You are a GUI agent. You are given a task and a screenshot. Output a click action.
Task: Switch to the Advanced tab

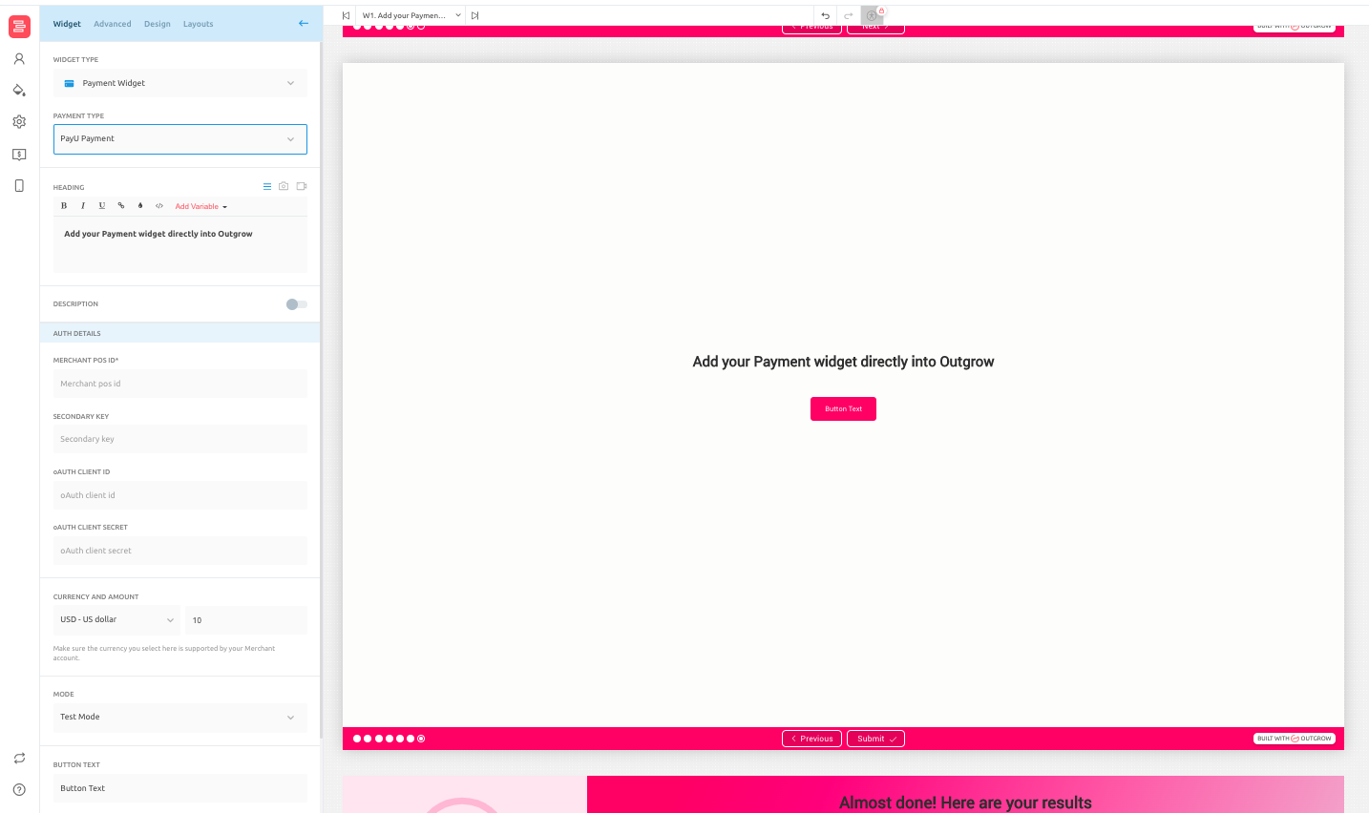(113, 24)
